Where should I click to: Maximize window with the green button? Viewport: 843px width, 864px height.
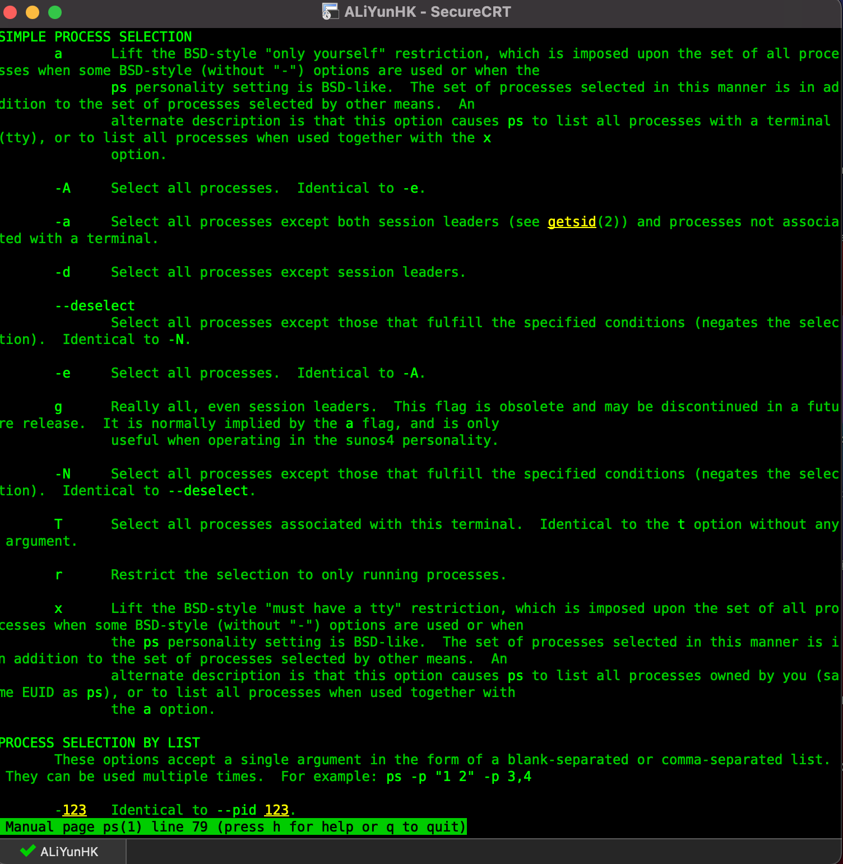point(55,12)
